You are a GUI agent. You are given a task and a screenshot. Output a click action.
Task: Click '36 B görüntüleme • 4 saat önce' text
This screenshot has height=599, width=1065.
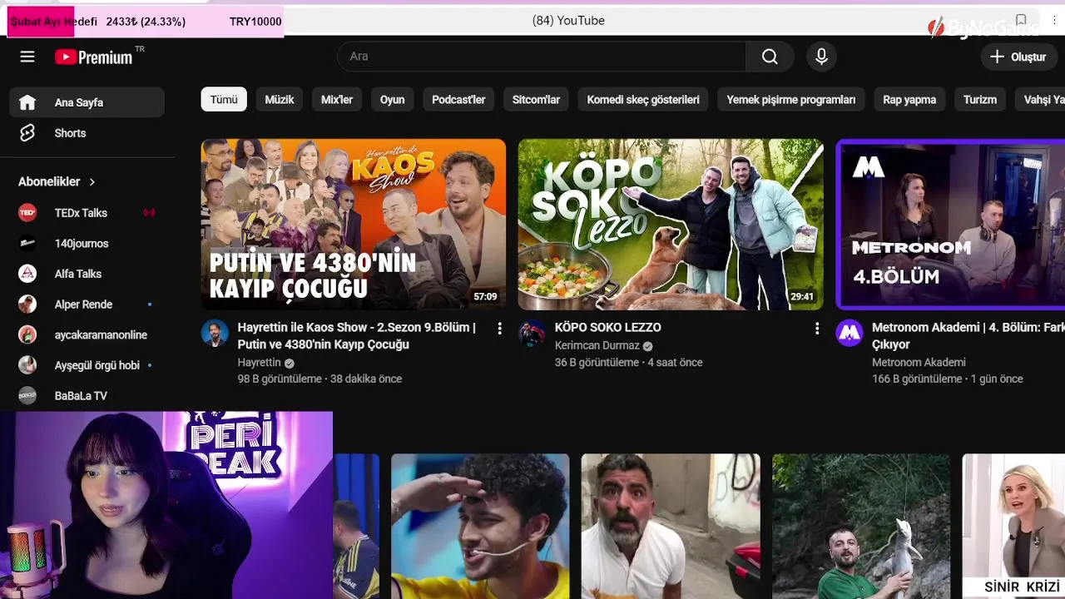coord(629,363)
